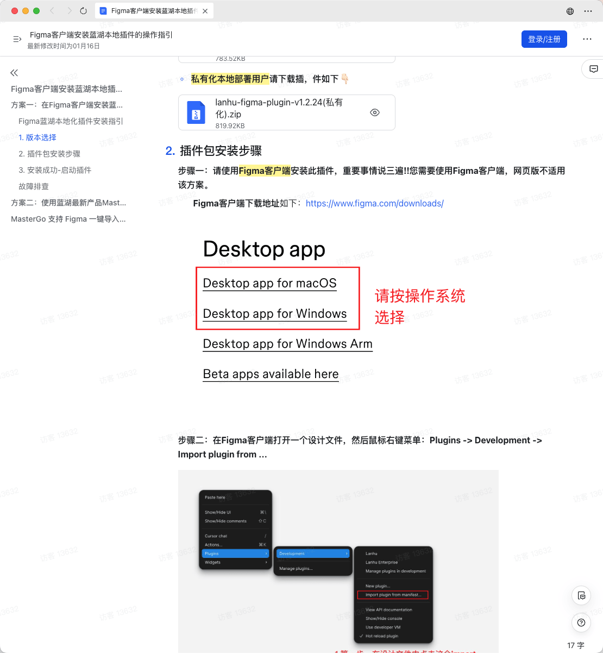Open outline item MasterGo 支持 Figma 一键导入...
This screenshot has width=603, height=653.
[68, 219]
